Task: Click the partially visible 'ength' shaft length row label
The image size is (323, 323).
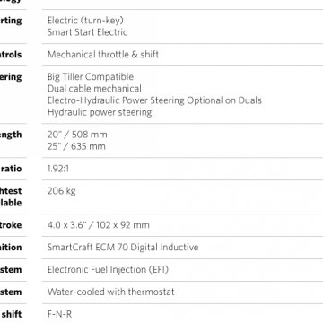Action: click(x=11, y=135)
